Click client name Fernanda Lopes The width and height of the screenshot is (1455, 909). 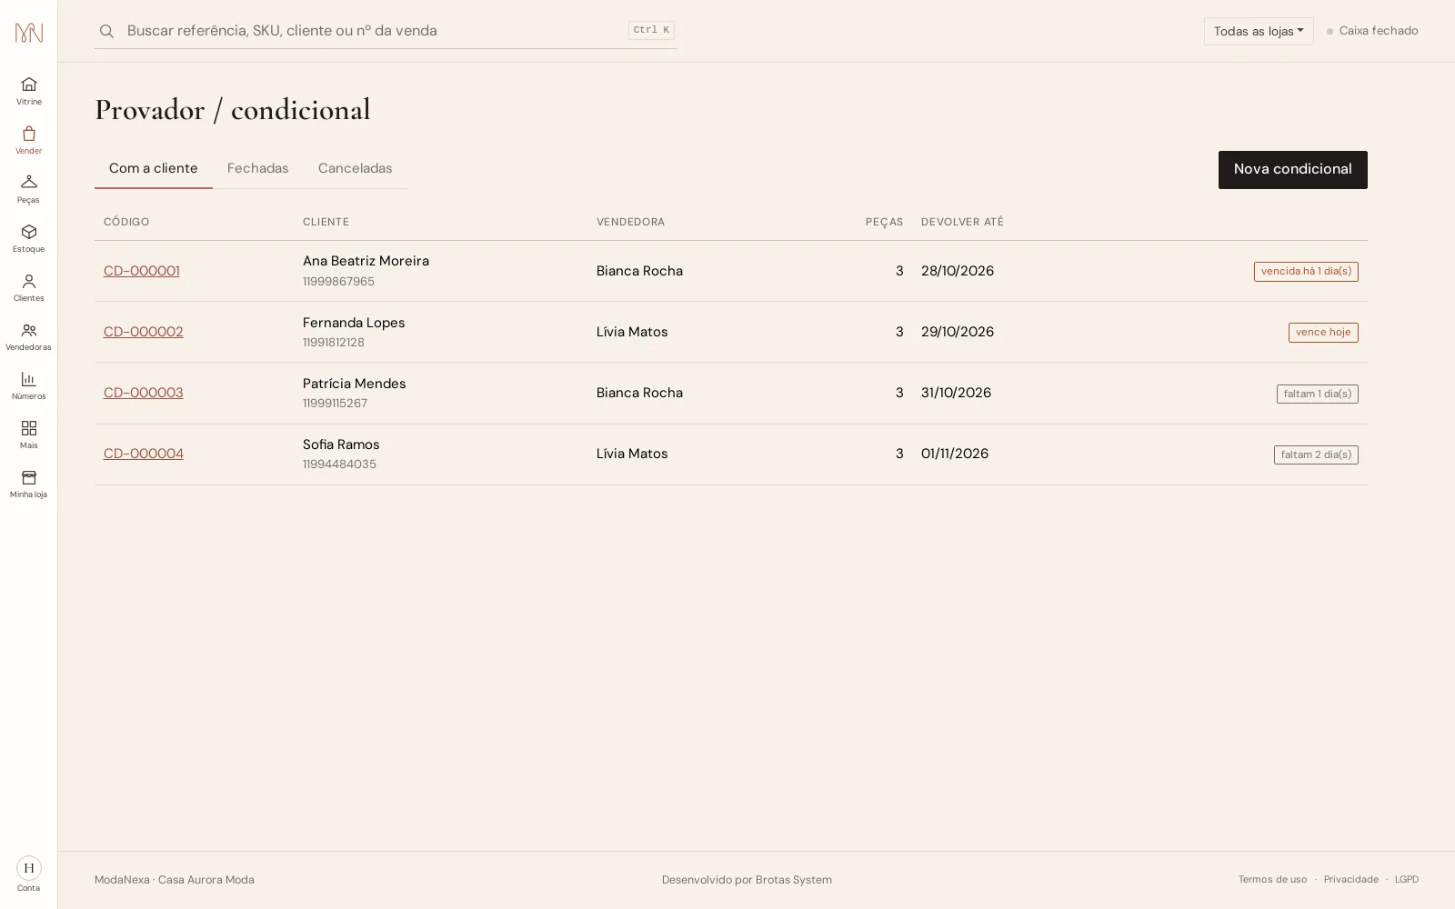(354, 323)
